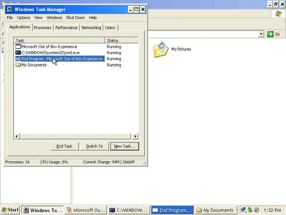Screen dimensions: 286x215
Task: Open the View menu
Action: pos(38,18)
